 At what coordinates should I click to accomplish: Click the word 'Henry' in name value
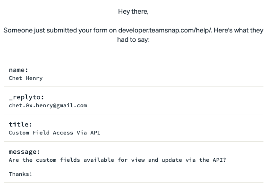[34, 79]
